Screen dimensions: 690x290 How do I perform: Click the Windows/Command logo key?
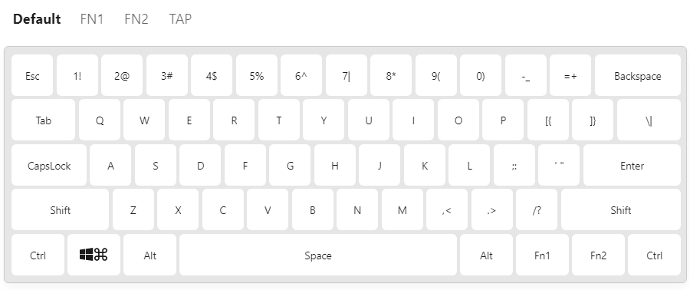(94, 255)
